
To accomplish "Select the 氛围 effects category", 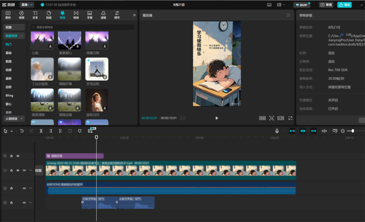I will click(x=8, y=61).
